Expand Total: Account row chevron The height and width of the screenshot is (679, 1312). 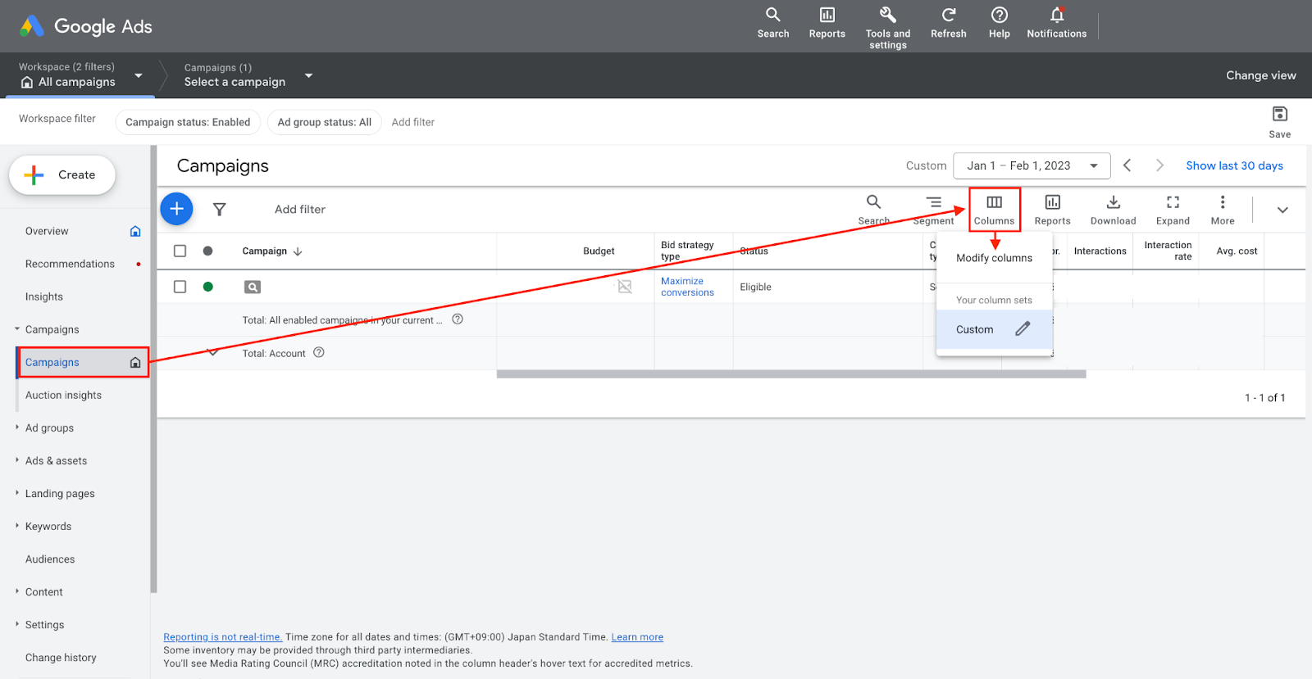213,353
